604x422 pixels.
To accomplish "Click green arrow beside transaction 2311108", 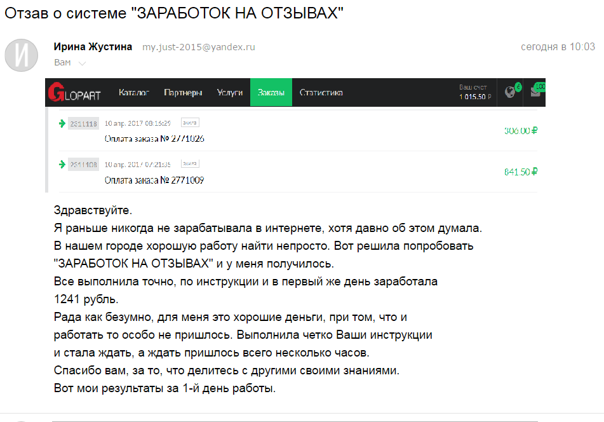I will click(62, 165).
